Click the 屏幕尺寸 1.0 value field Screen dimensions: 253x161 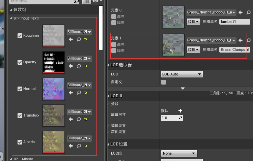point(172,118)
